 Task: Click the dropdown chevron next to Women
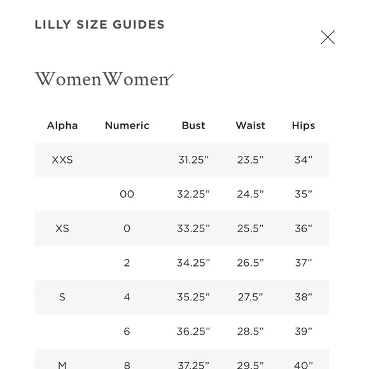[x=170, y=79]
